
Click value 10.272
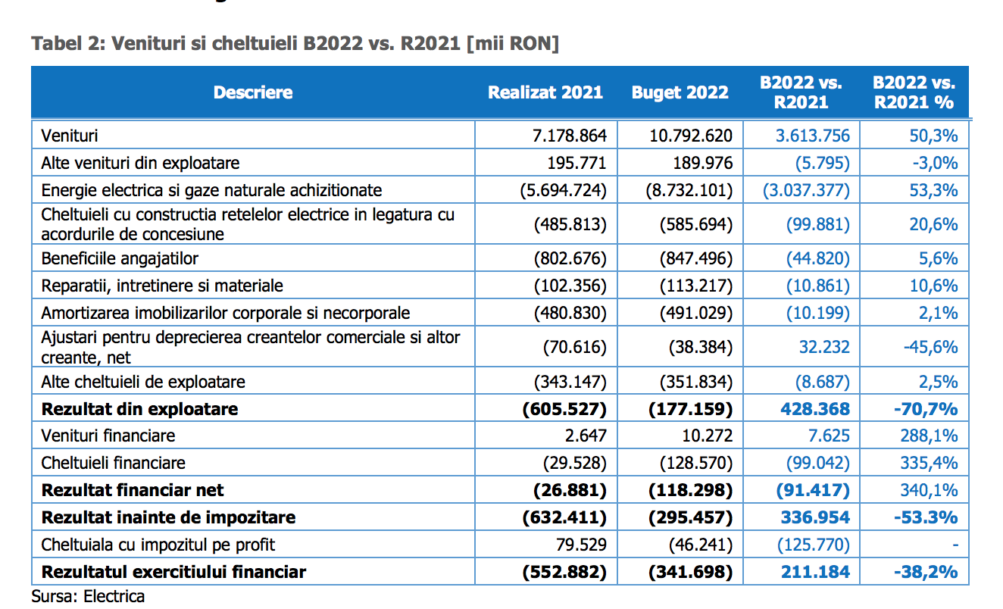[708, 436]
